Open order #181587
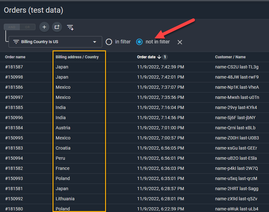269x212 pixels. click(14, 67)
